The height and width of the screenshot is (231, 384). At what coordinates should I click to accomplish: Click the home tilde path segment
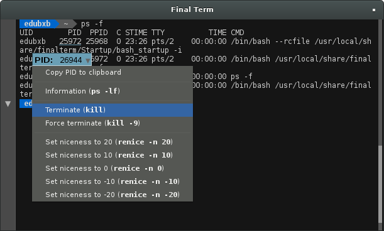(66, 24)
